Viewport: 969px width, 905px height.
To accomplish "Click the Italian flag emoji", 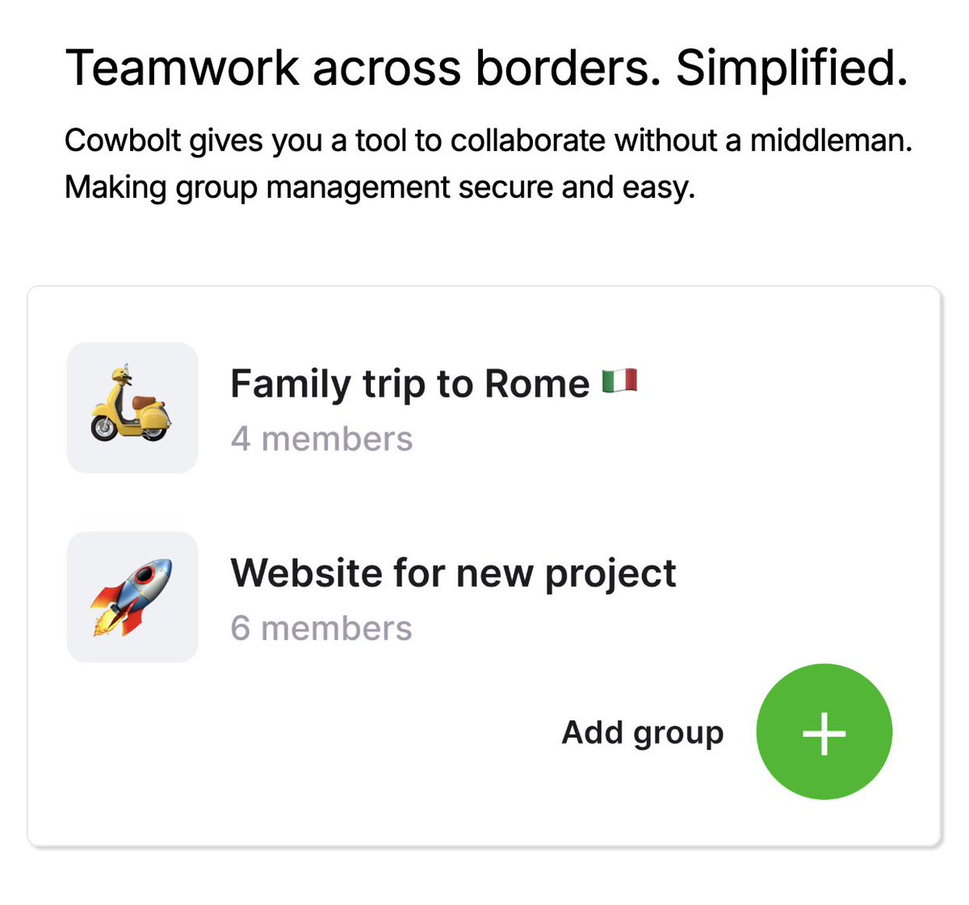I will coord(619,381).
